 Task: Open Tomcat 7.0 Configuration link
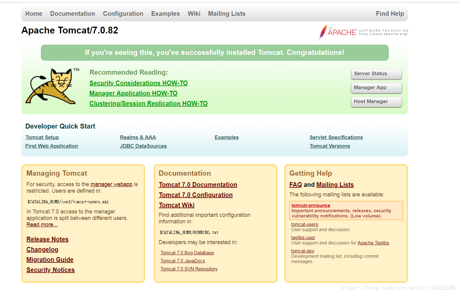click(196, 195)
